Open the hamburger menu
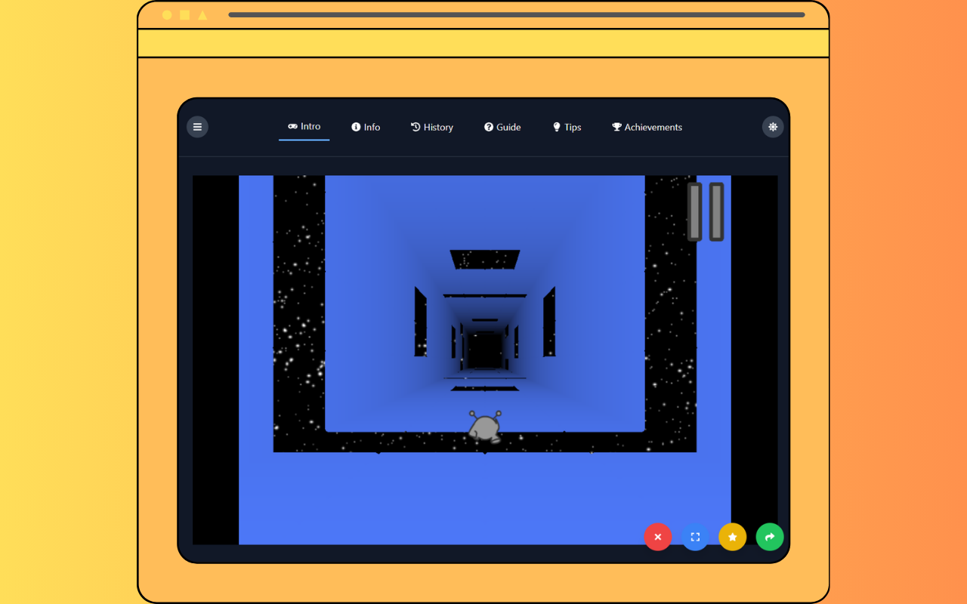Screen dimensions: 967x604 197,126
